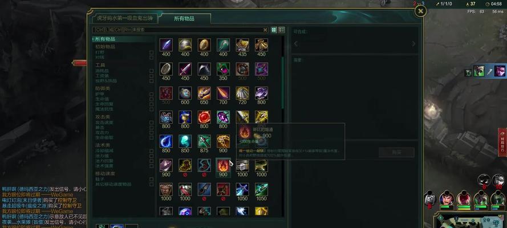
Task: Pick the sword item costing 450
Action: click(x=185, y=69)
